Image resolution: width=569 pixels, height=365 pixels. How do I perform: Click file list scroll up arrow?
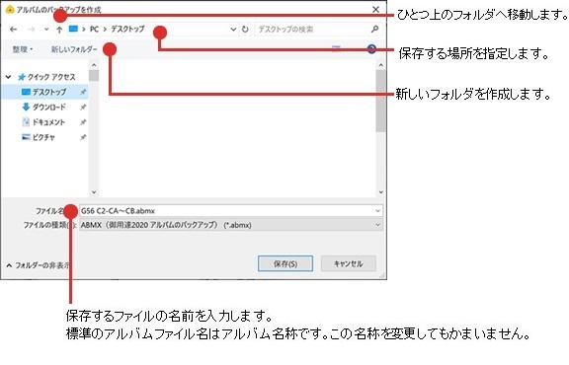(380, 65)
